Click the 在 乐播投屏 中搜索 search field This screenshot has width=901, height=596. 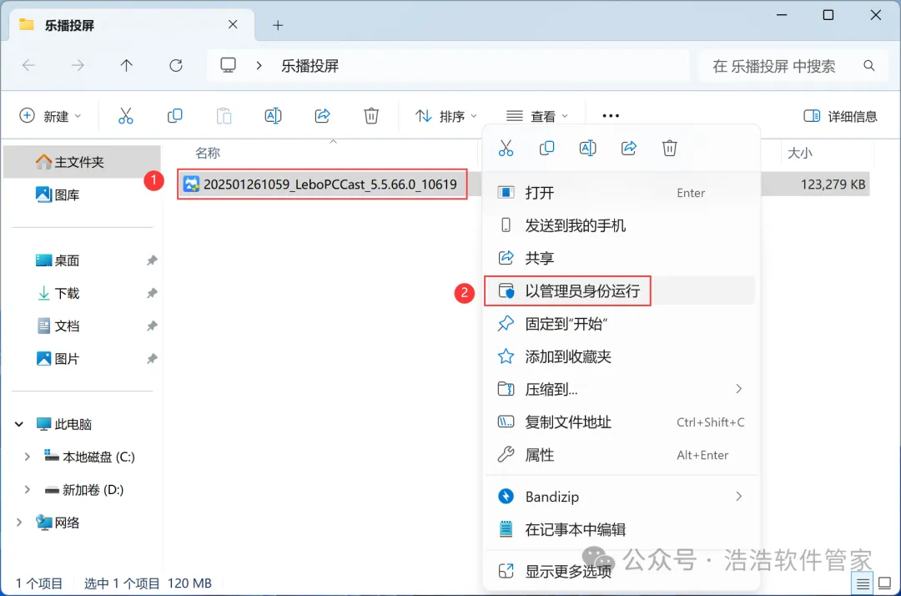tap(793, 66)
